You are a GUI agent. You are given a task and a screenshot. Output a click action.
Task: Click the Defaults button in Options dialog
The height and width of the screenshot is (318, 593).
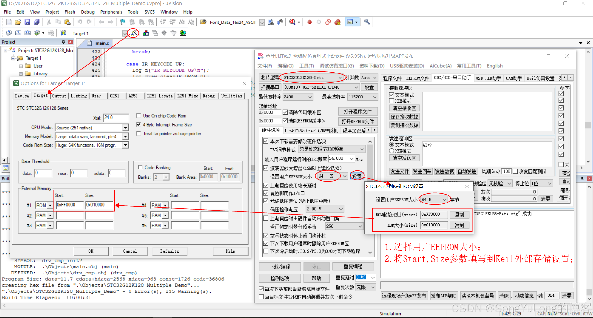[170, 251]
